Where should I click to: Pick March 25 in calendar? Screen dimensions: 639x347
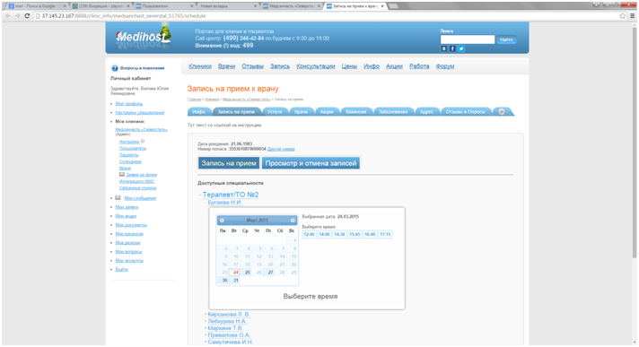point(248,273)
